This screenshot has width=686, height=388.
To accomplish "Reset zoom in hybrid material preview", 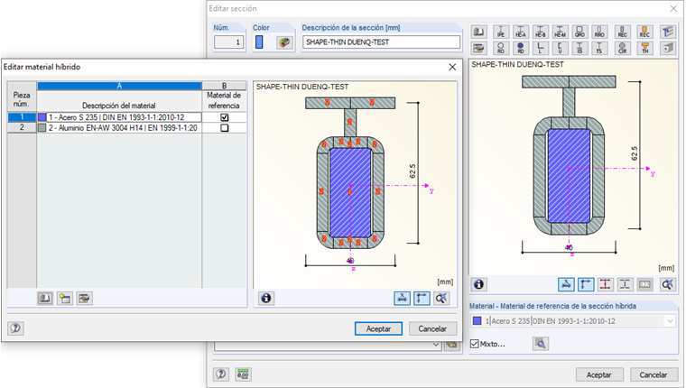I will coord(441,299).
